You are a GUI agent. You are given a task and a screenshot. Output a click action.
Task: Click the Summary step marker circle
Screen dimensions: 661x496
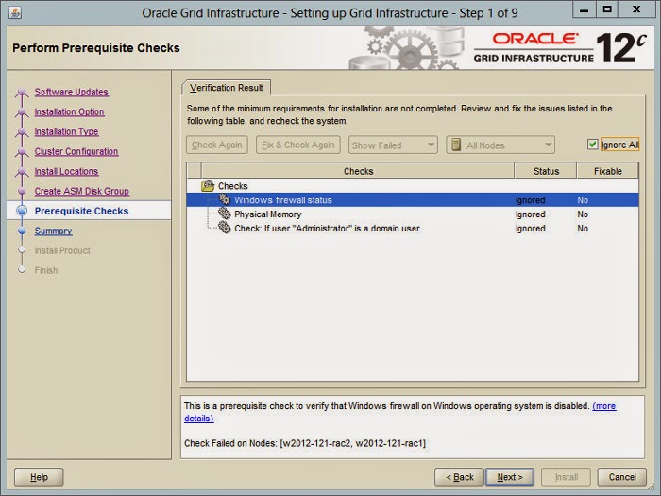tap(22, 231)
